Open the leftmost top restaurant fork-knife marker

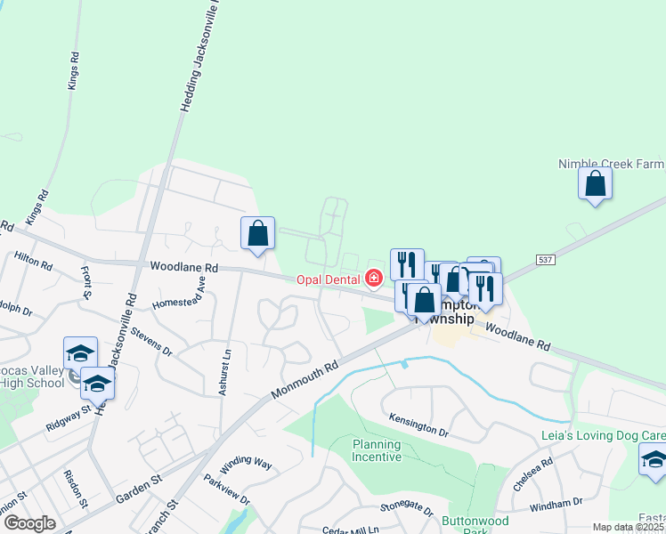pyautogui.click(x=407, y=264)
